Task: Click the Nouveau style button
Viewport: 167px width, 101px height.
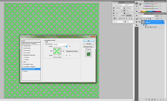Action: coord(89,47)
